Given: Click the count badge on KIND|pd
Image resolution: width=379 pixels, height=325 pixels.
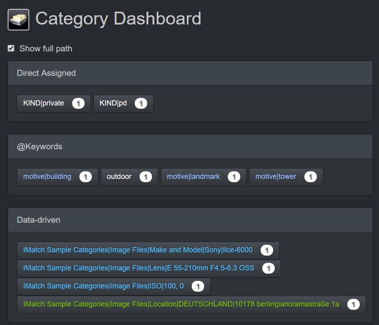Looking at the screenshot, I should (x=141, y=104).
